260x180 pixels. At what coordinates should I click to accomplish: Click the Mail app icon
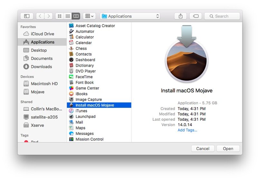pyautogui.click(x=71, y=122)
